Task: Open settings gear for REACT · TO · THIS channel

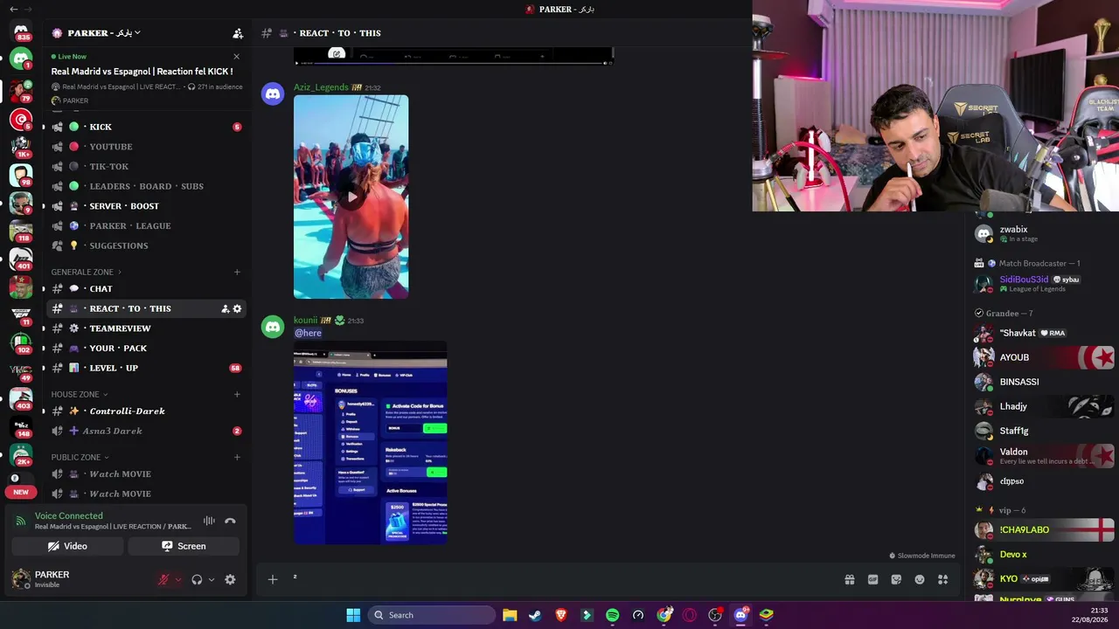Action: point(237,308)
